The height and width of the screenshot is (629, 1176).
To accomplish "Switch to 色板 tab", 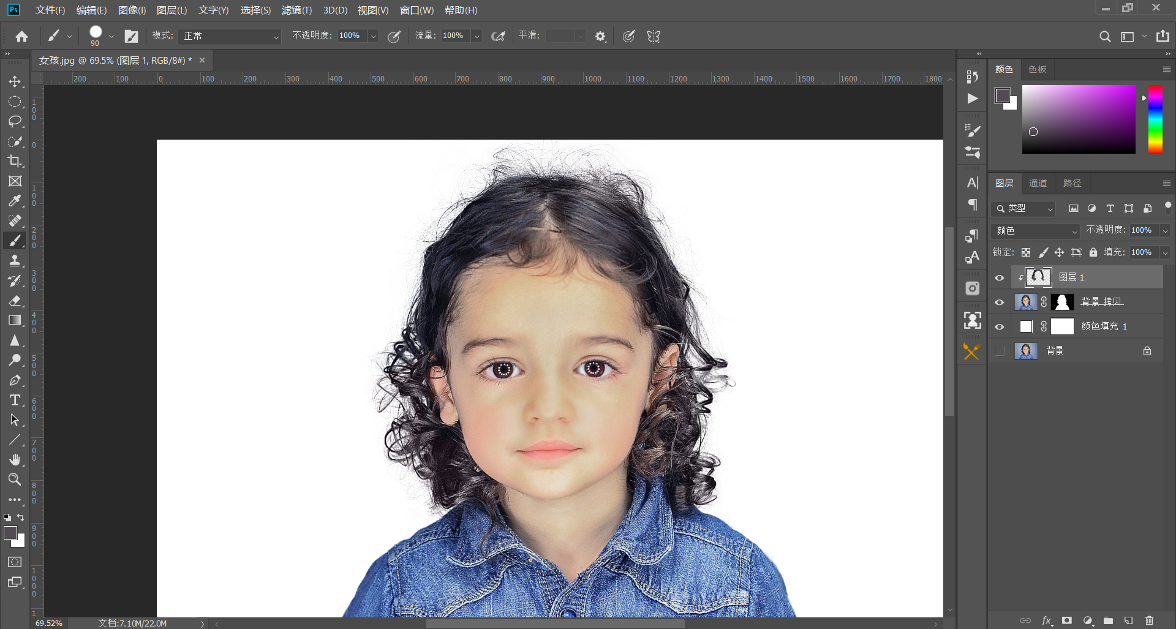I will coord(1037,69).
